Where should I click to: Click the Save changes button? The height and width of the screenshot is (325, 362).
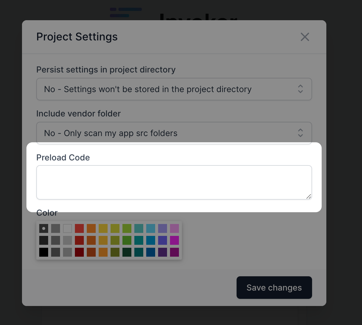[274, 287]
